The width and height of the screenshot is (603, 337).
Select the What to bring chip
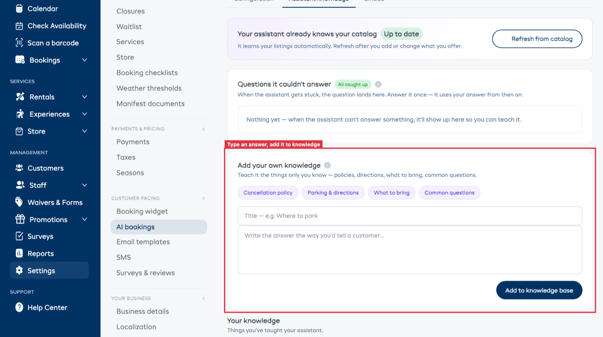(392, 193)
